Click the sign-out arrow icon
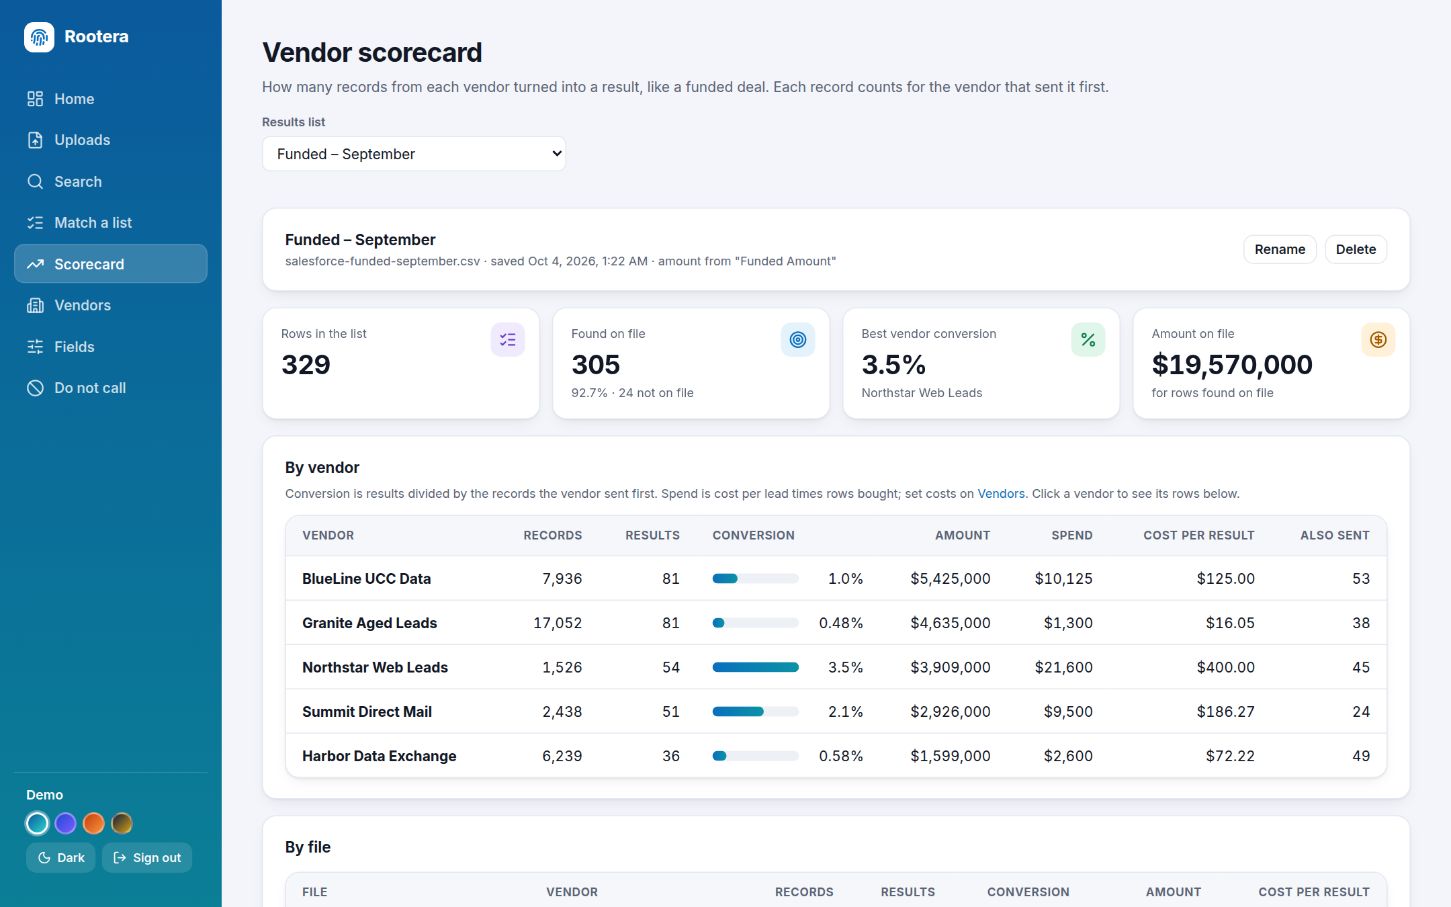This screenshot has width=1451, height=907. (x=120, y=858)
